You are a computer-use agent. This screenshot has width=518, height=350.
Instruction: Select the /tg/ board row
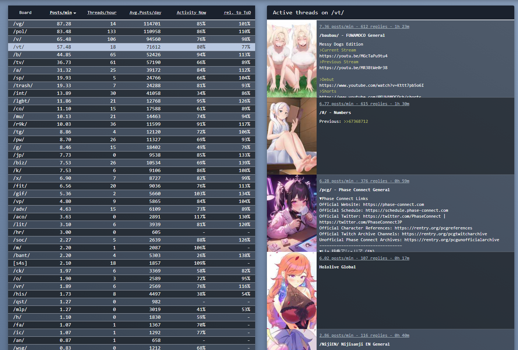(x=131, y=132)
